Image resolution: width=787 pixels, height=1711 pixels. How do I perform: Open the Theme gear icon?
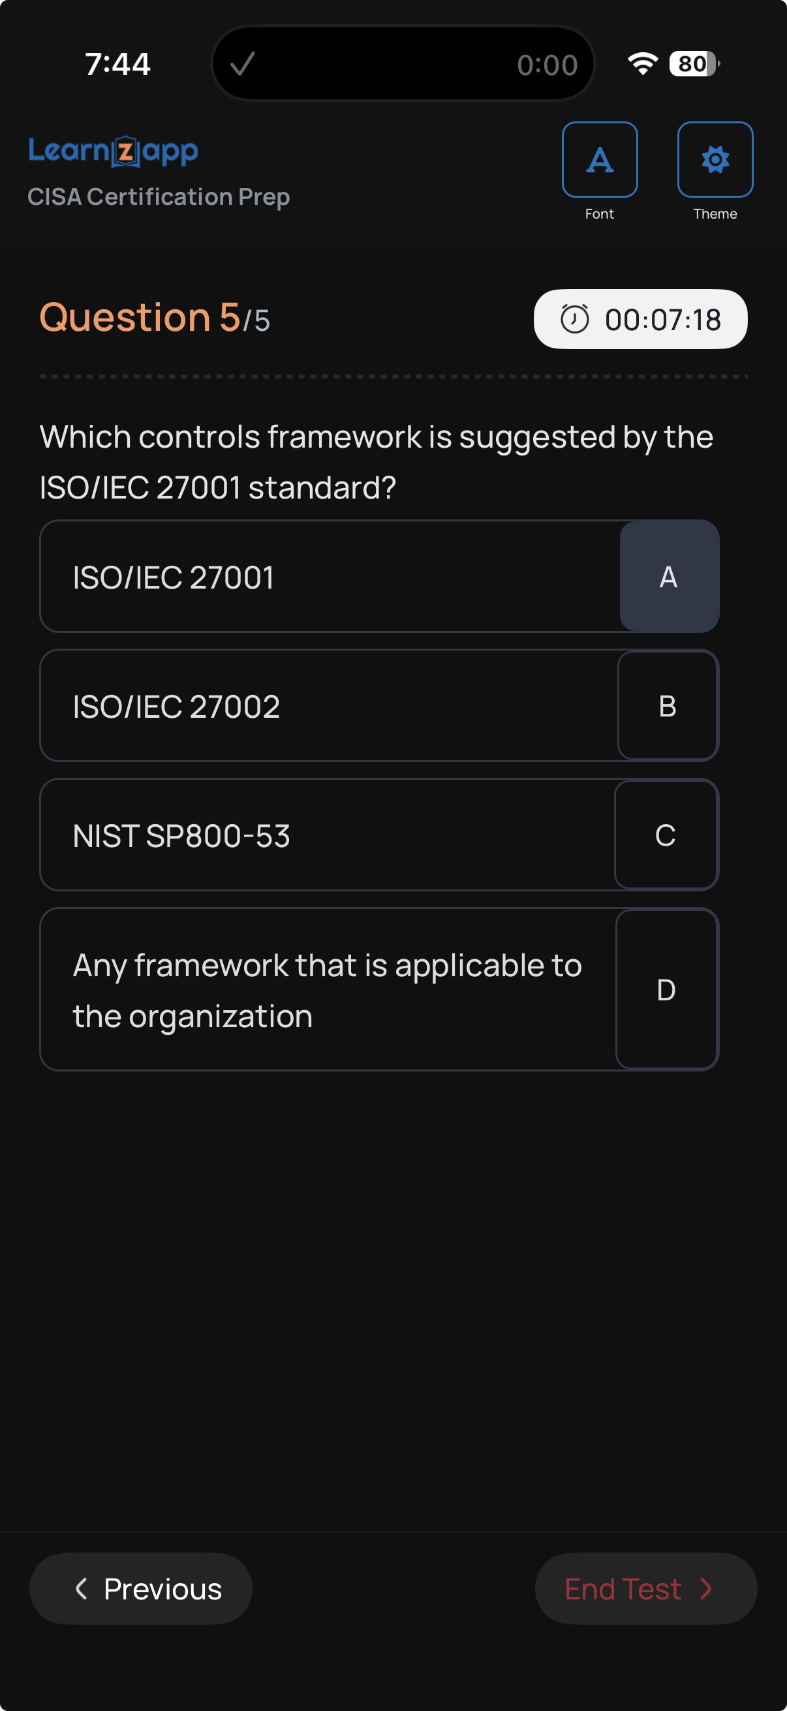pos(715,159)
